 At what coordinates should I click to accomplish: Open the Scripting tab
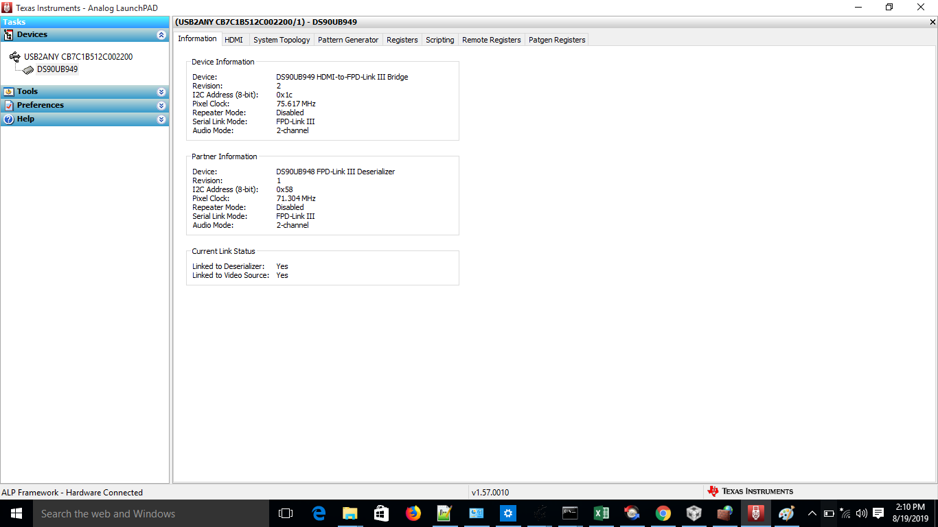(439, 40)
